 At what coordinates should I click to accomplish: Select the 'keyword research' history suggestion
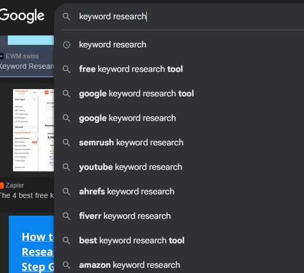180,45
